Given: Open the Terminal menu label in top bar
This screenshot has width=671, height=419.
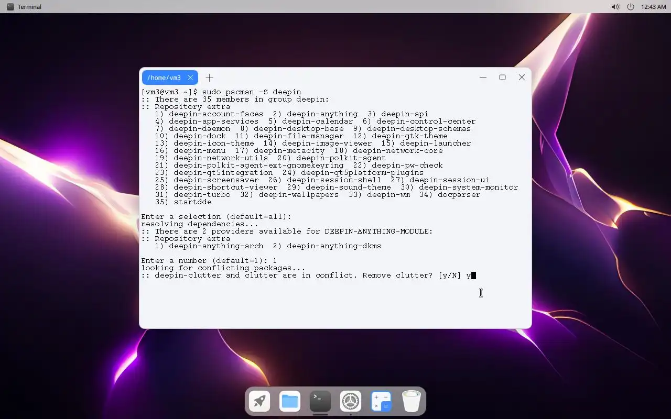Looking at the screenshot, I should 29,7.
